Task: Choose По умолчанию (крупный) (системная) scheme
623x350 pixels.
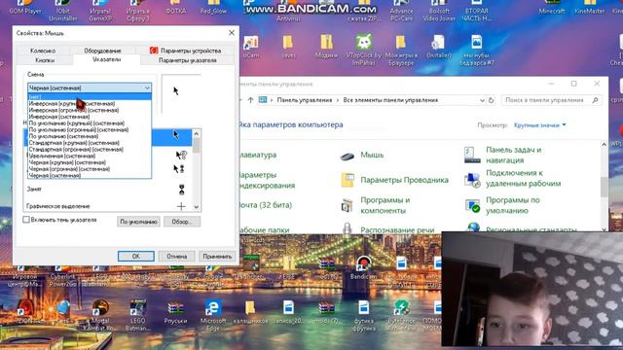Action: coord(90,123)
